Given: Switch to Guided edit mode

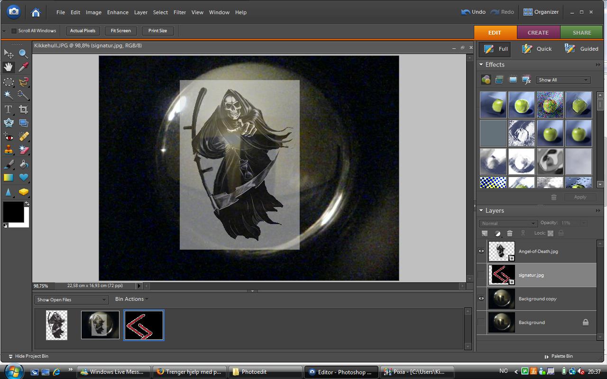Looking at the screenshot, I should tap(582, 49).
